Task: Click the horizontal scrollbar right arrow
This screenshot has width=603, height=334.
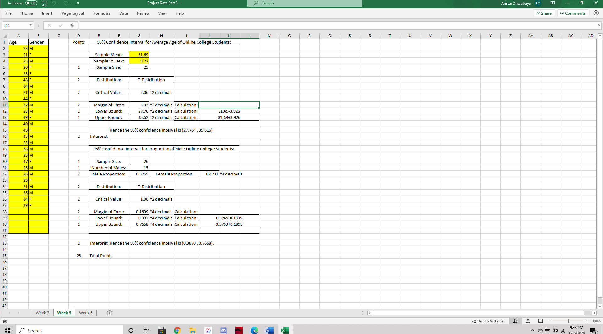Action: [594, 313]
